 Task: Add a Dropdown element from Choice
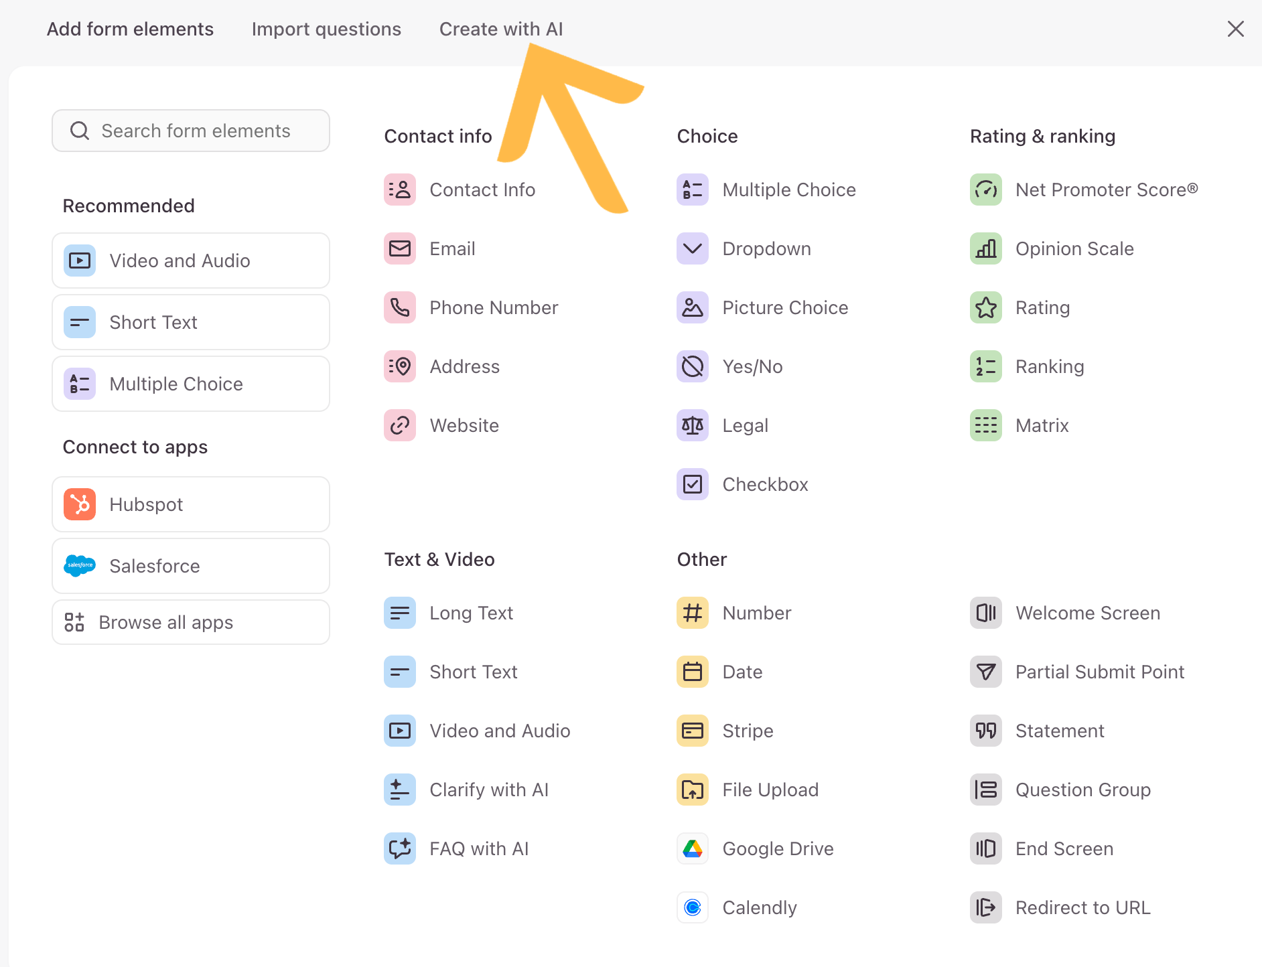coord(766,249)
